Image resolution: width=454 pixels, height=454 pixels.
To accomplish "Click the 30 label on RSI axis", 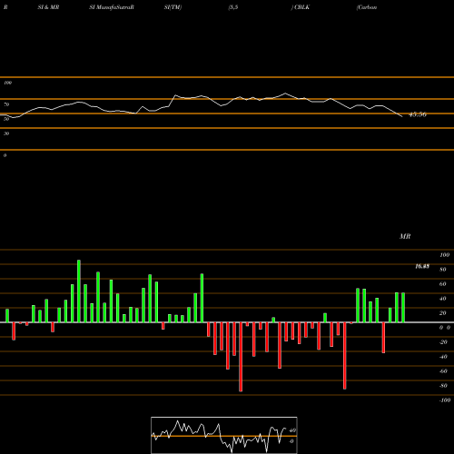I will pyautogui.click(x=6, y=133).
